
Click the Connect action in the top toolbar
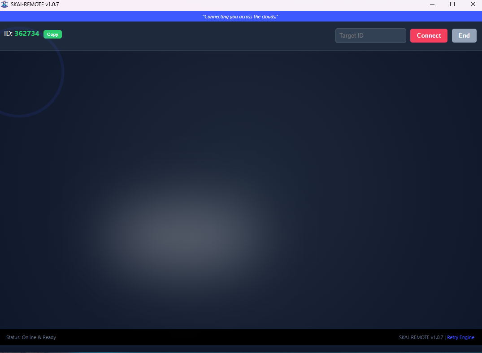pos(429,35)
